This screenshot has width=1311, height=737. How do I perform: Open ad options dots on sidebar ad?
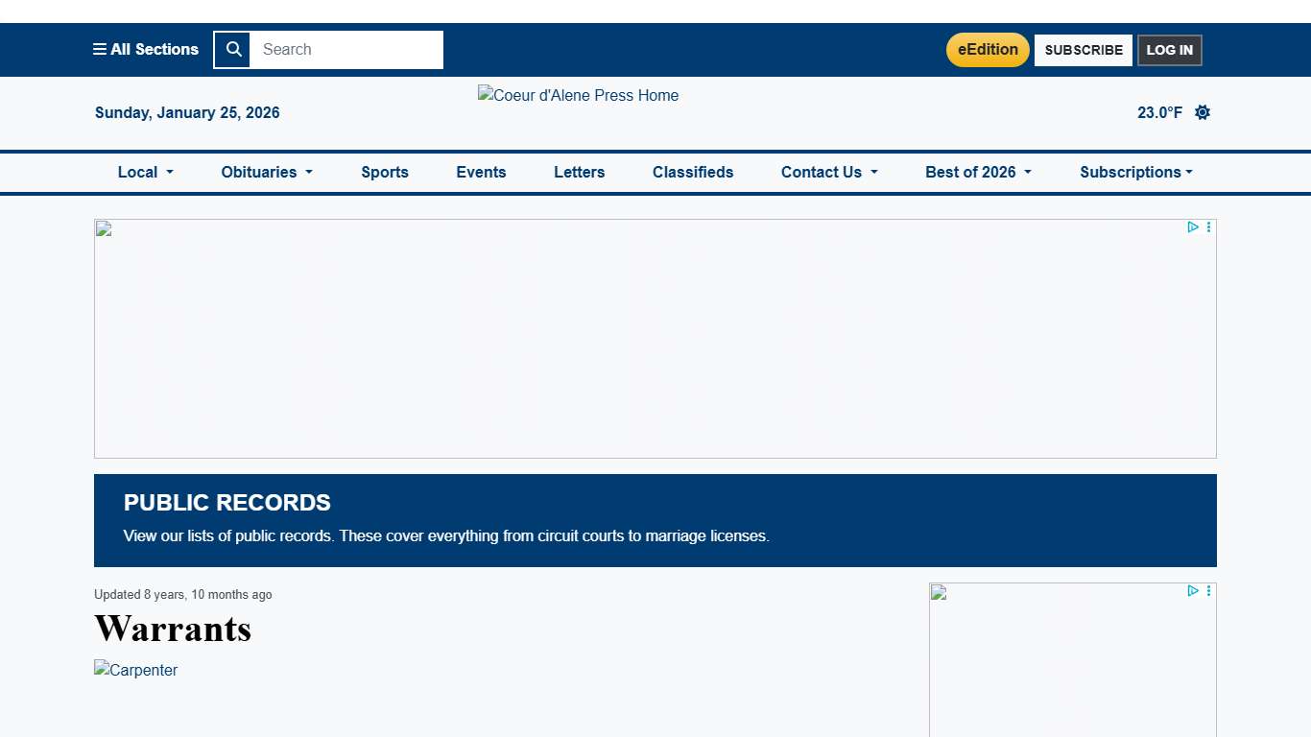[1208, 591]
